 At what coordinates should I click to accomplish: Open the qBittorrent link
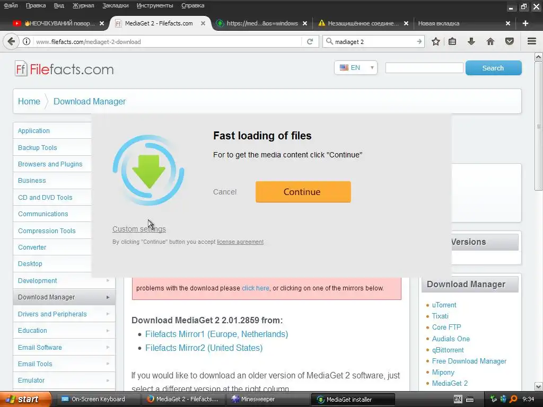448,350
